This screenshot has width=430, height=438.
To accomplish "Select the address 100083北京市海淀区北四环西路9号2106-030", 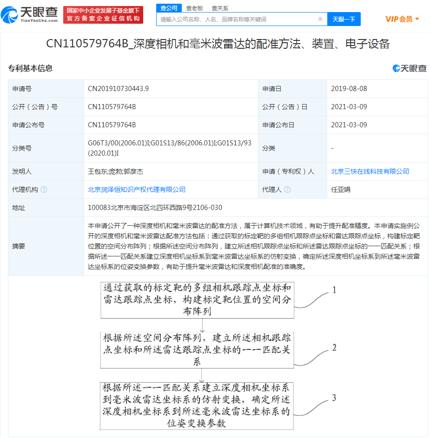I will [x=155, y=208].
